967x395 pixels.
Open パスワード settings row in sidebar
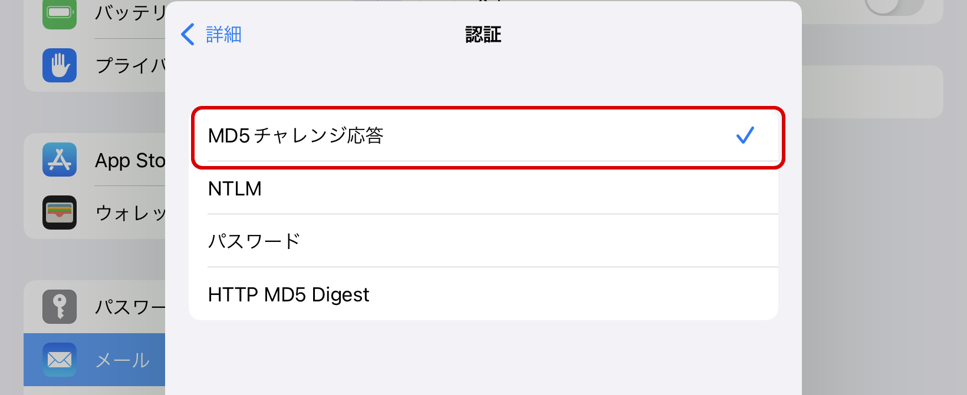pos(94,307)
